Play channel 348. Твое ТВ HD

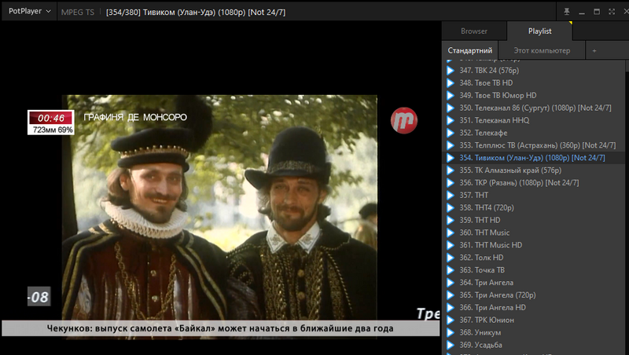(535, 82)
